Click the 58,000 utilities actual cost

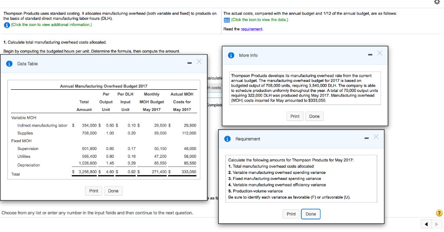(x=190, y=157)
